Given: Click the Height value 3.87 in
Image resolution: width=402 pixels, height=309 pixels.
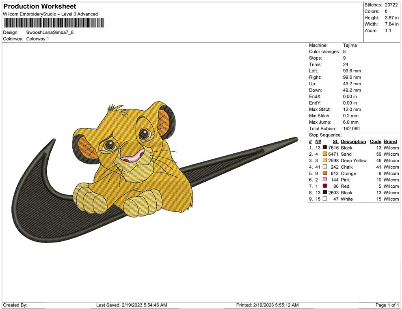Looking at the screenshot, I should 392,18.
